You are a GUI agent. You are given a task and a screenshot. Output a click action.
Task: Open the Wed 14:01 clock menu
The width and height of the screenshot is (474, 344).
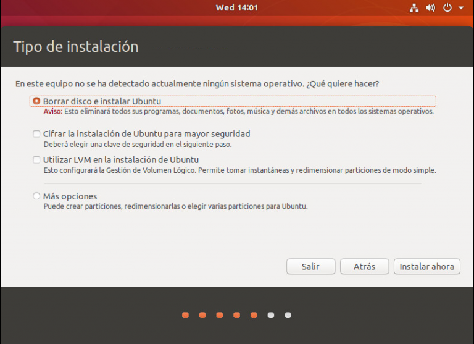(x=237, y=8)
